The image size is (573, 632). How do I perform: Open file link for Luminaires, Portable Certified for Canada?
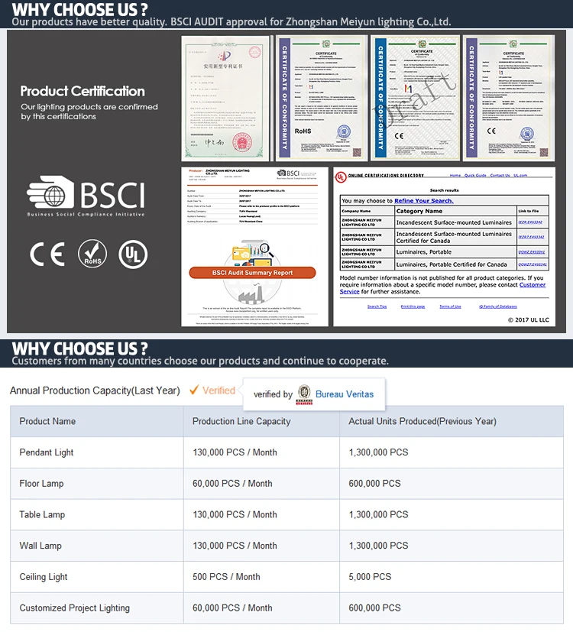[533, 264]
